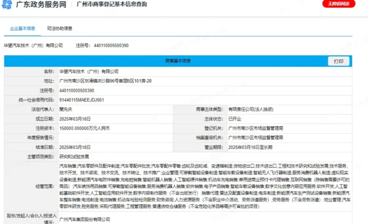Click the 打印 button
The height and width of the screenshot is (224, 368).
pyautogui.click(x=339, y=61)
